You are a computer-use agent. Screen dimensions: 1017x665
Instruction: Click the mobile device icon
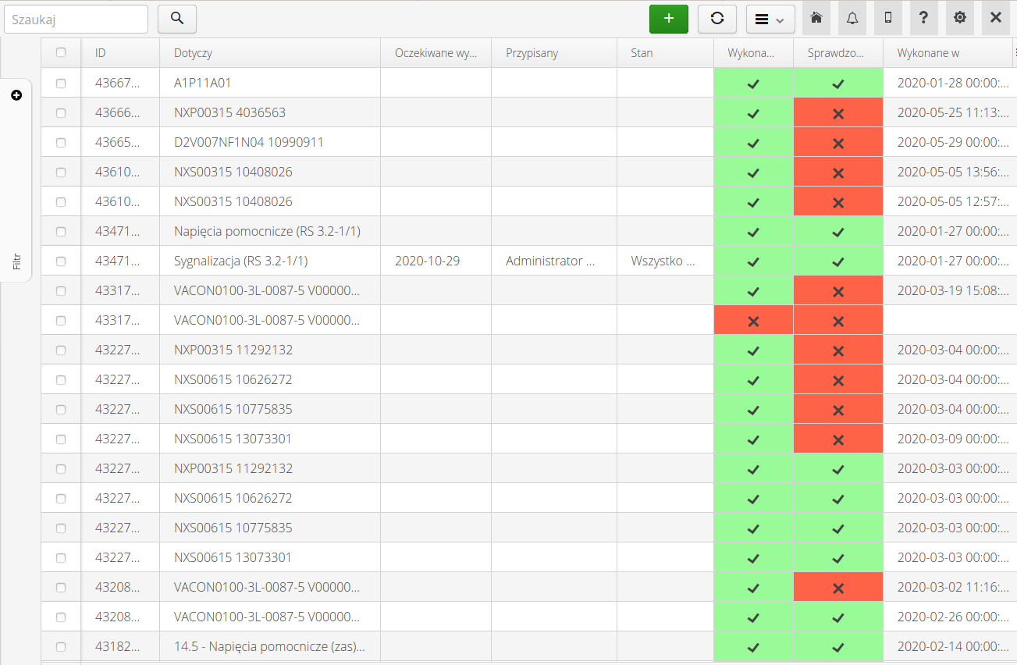pyautogui.click(x=887, y=18)
